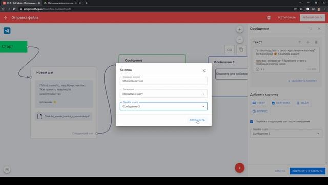Add a ФАЙЛ card
The image size is (328, 185).
(x=303, y=103)
